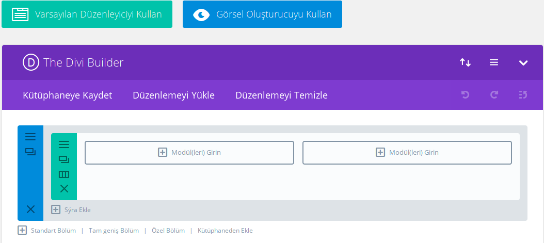Select Kütüphaneye Kaydet menu item

coord(68,95)
